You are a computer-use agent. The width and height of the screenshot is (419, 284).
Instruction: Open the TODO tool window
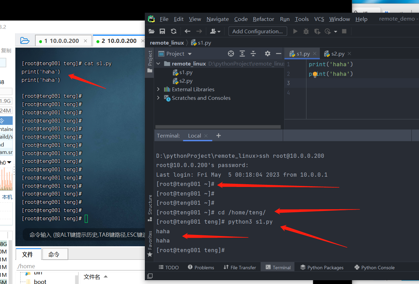point(168,267)
